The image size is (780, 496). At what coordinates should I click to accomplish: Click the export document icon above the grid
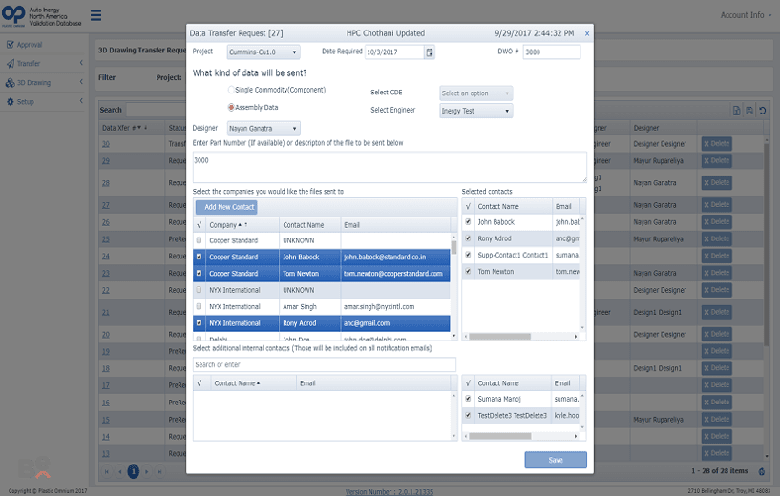pos(737,111)
